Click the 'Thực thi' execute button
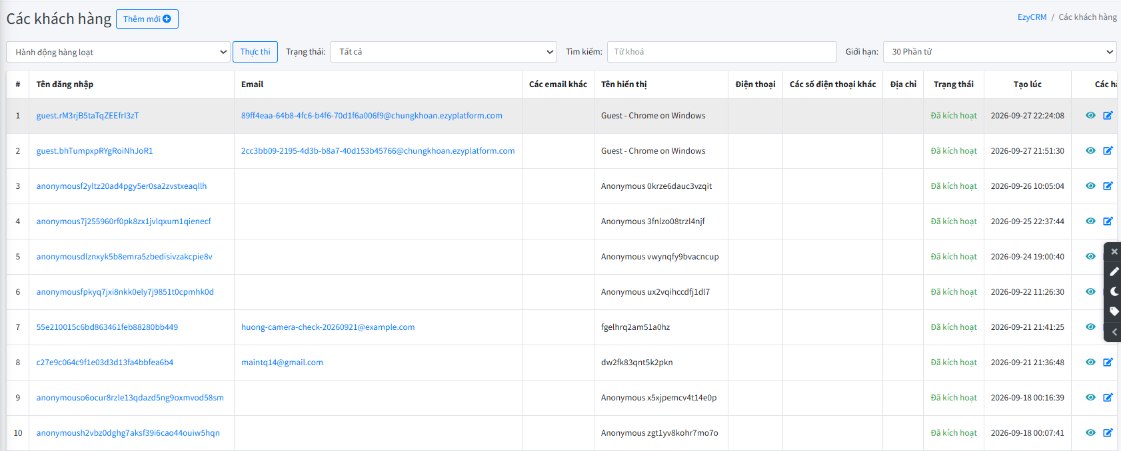 (255, 52)
